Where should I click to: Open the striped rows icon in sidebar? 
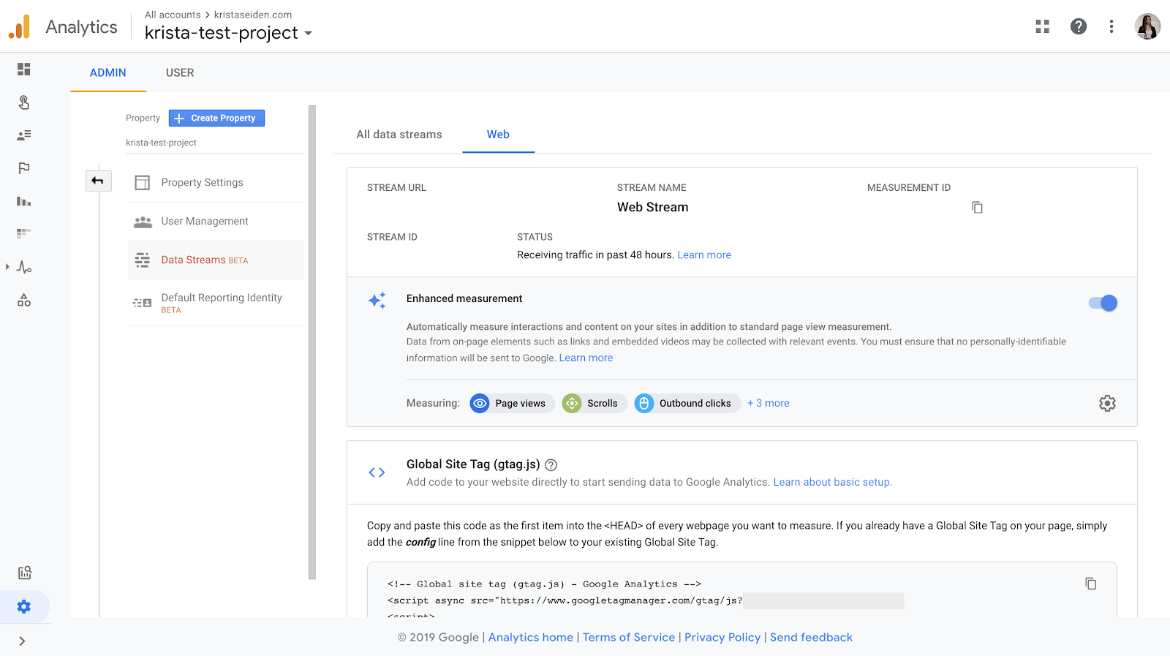point(24,233)
